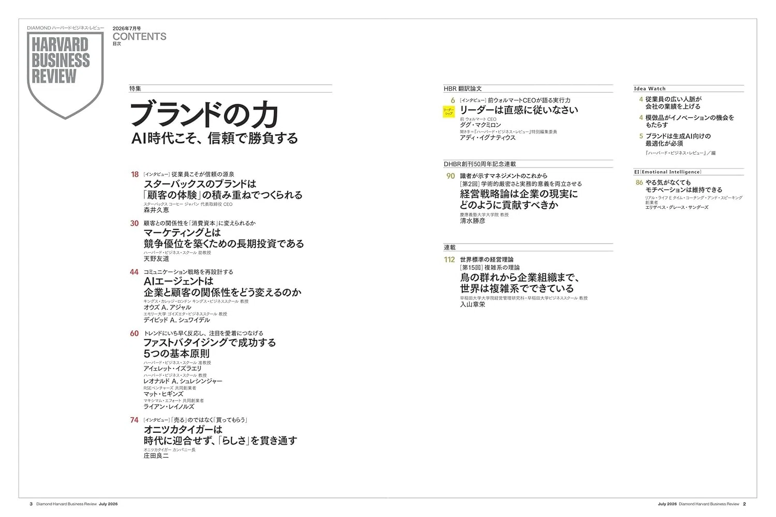Click interviewer name アディ・イグナティウス
Screen dimensions: 776x517
(x=488, y=138)
